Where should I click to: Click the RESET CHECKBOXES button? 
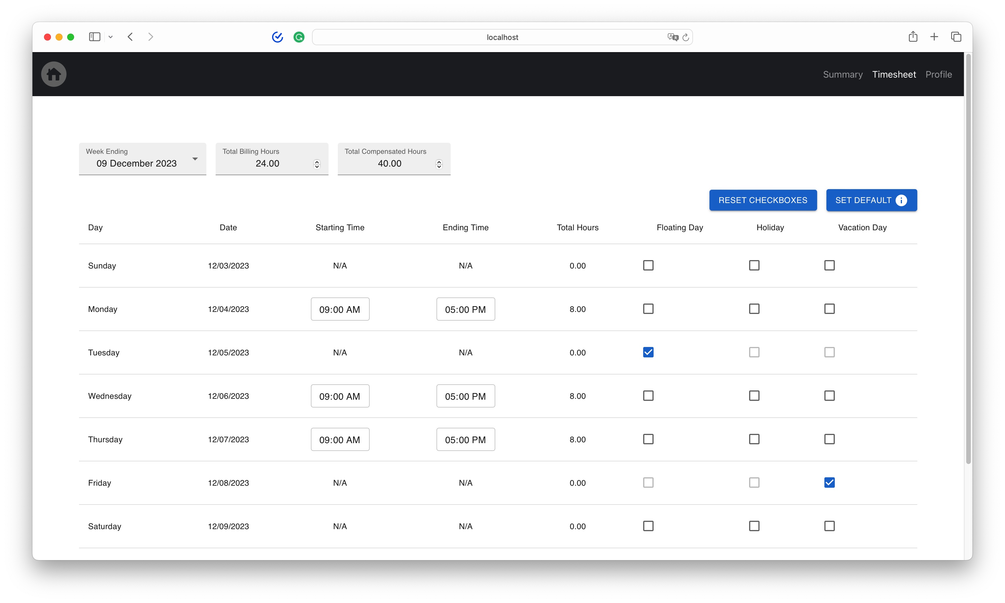(x=763, y=200)
